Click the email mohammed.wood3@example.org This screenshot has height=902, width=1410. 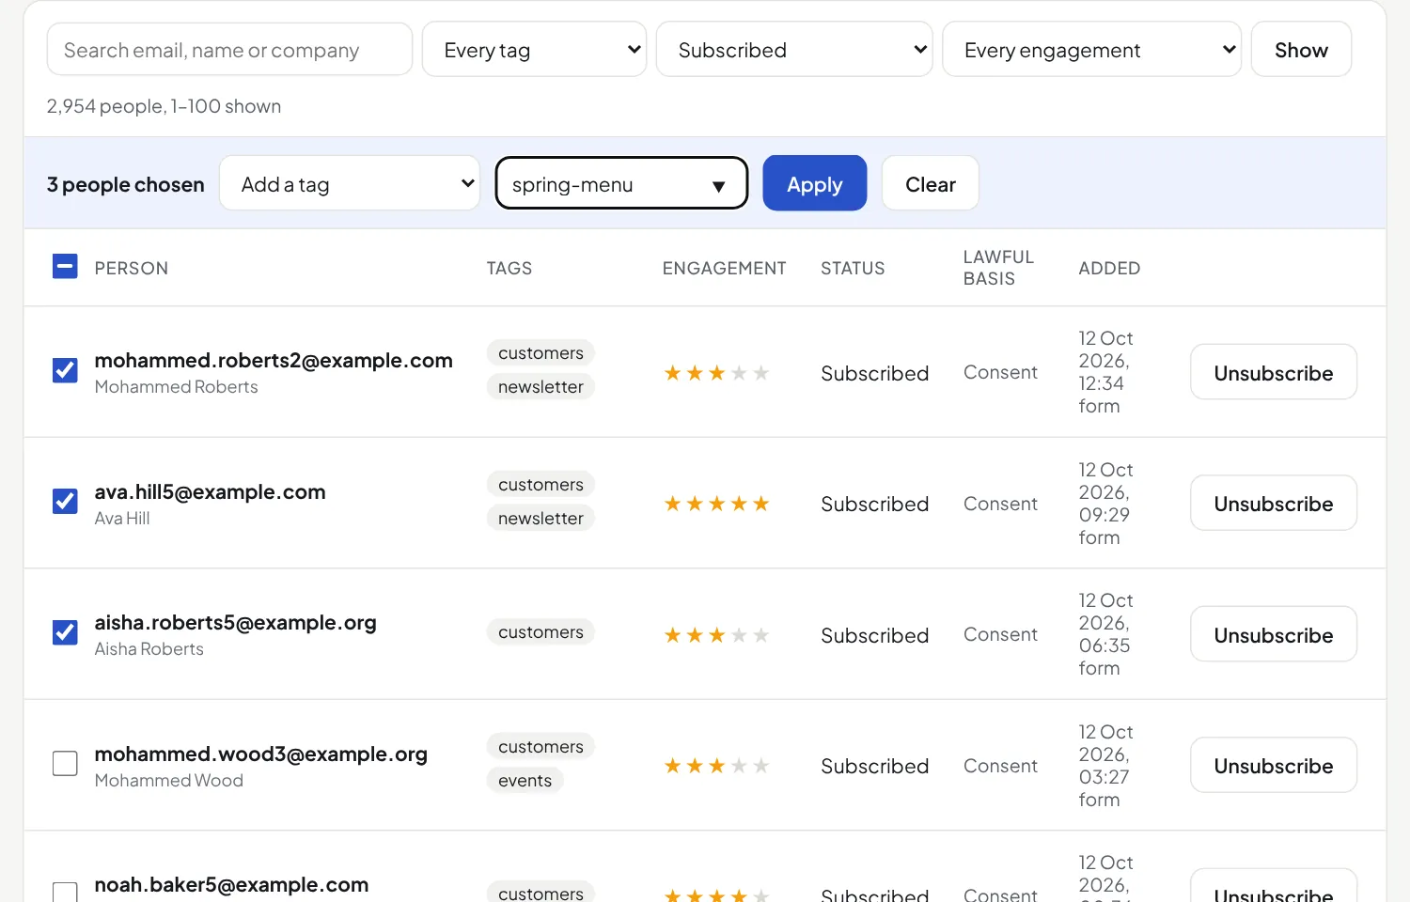(260, 754)
